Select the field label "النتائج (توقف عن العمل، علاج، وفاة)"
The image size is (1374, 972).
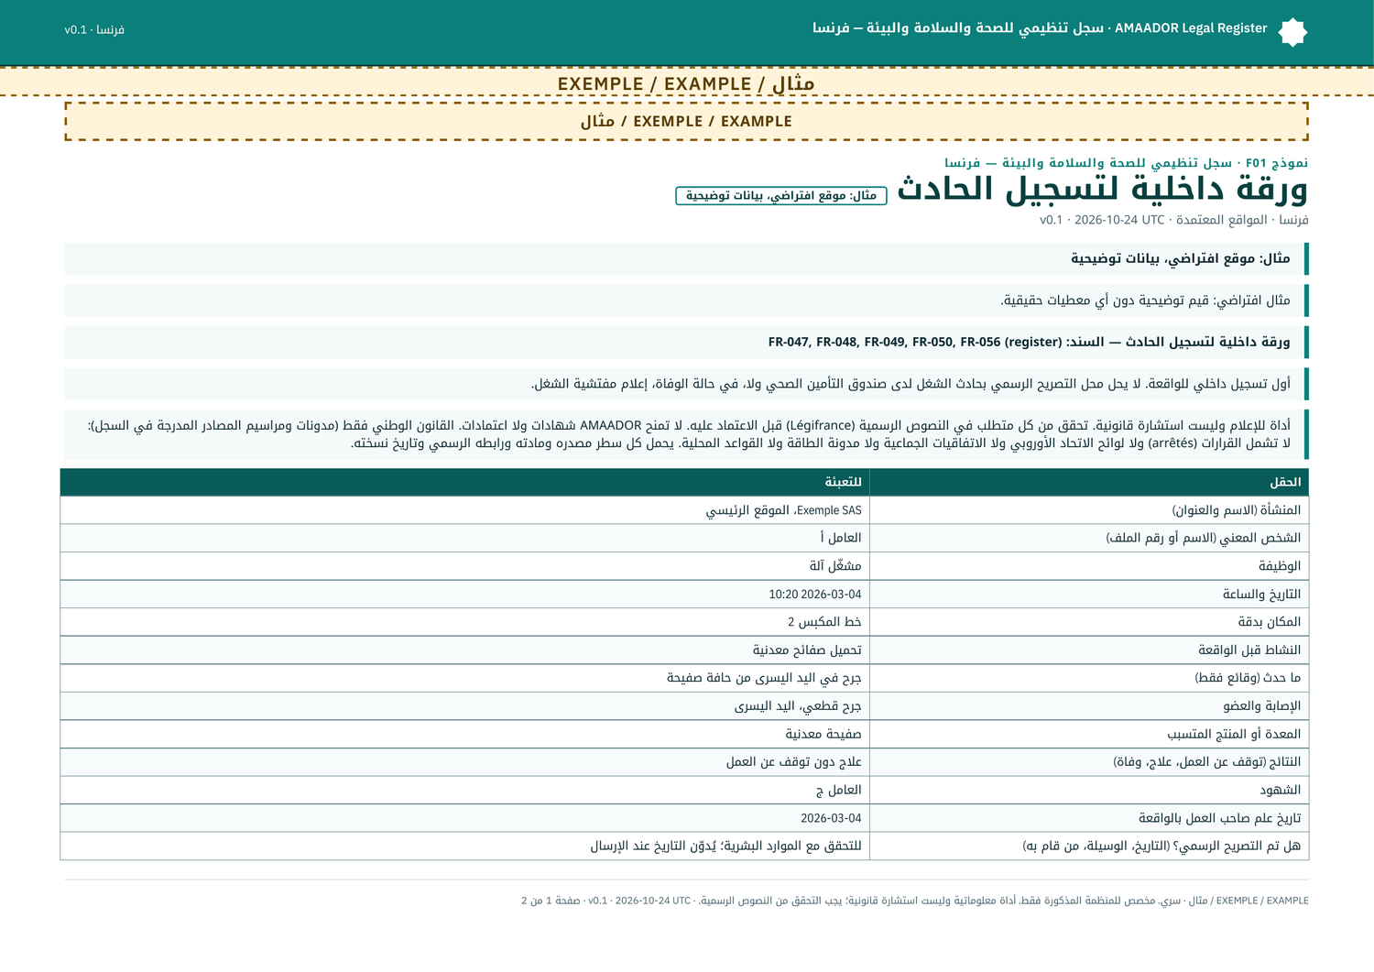(x=1207, y=762)
